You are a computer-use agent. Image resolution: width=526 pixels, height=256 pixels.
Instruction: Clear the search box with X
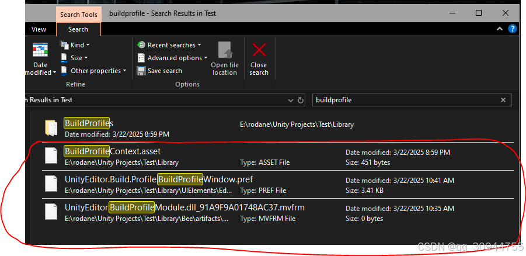click(x=503, y=100)
